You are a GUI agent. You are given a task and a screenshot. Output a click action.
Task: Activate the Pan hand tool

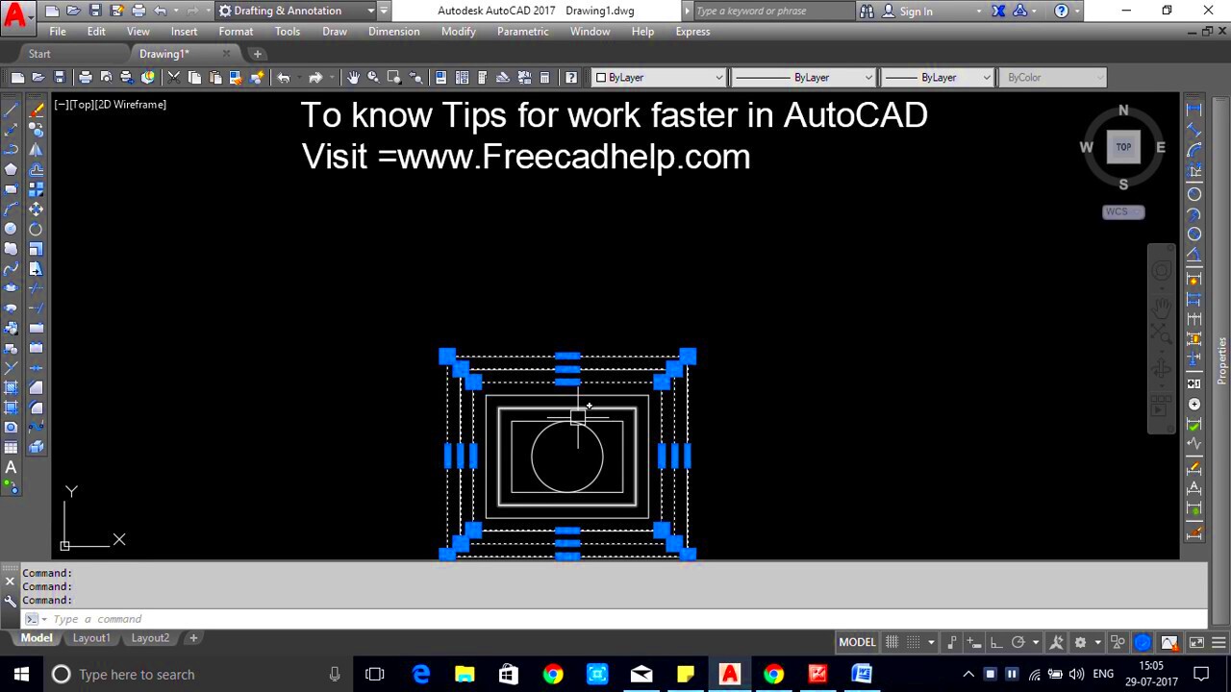pos(353,78)
